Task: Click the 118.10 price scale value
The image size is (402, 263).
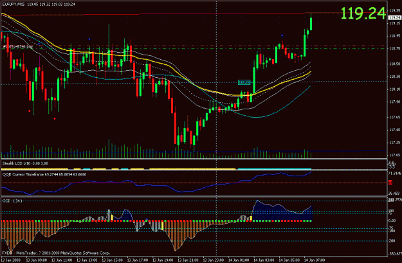Action: (x=395, y=89)
